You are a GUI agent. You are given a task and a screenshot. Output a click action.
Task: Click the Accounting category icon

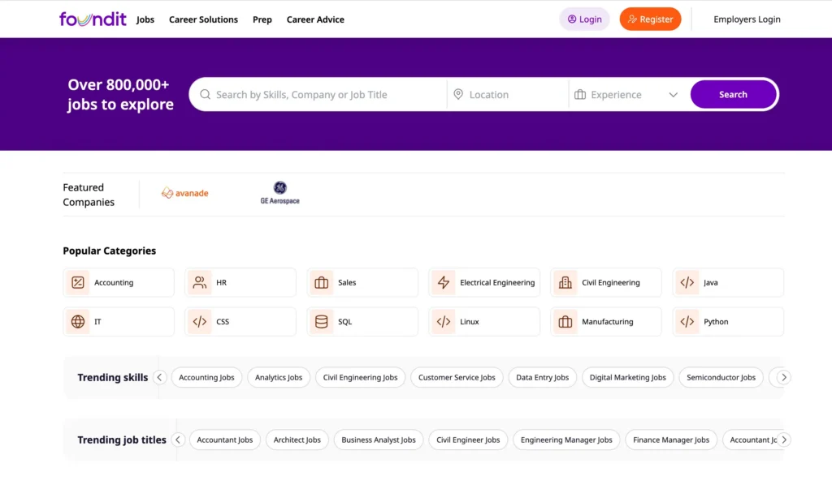pyautogui.click(x=78, y=282)
